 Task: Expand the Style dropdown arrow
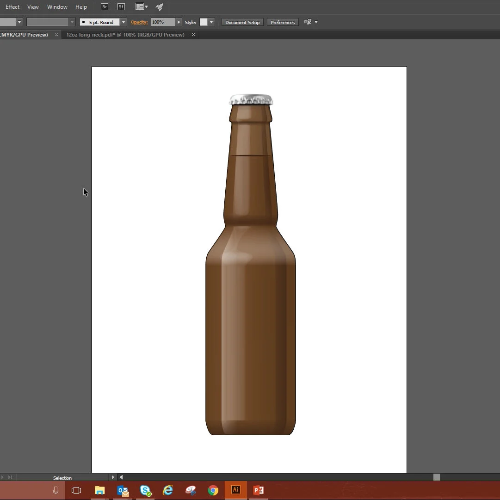click(211, 22)
